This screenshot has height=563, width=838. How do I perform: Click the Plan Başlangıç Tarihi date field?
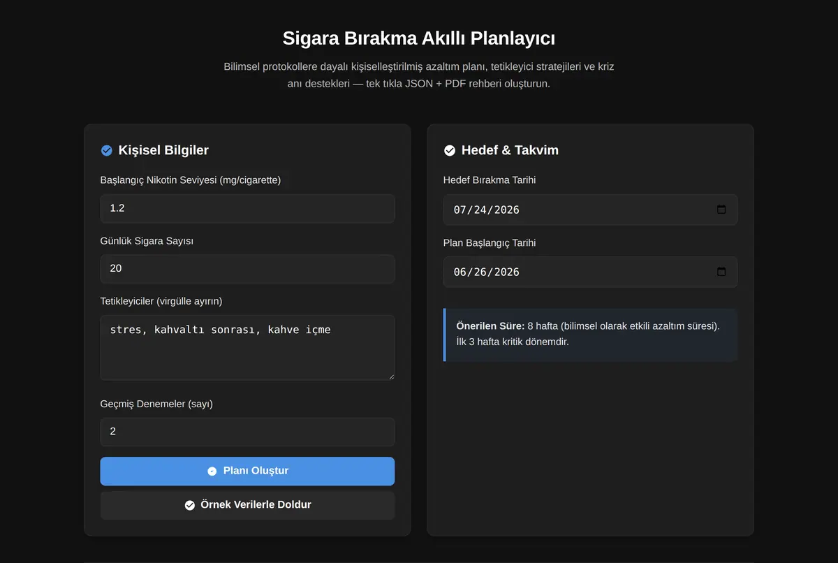click(590, 272)
